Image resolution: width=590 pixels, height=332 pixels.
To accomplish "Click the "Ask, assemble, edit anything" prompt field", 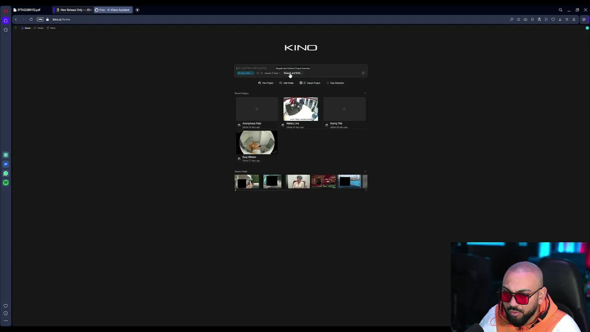I will point(252,68).
